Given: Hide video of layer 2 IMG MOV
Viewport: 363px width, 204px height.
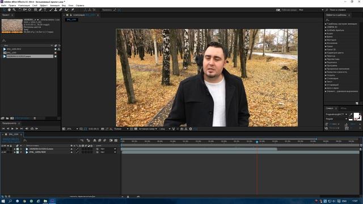Looking at the screenshot, I should [2, 152].
